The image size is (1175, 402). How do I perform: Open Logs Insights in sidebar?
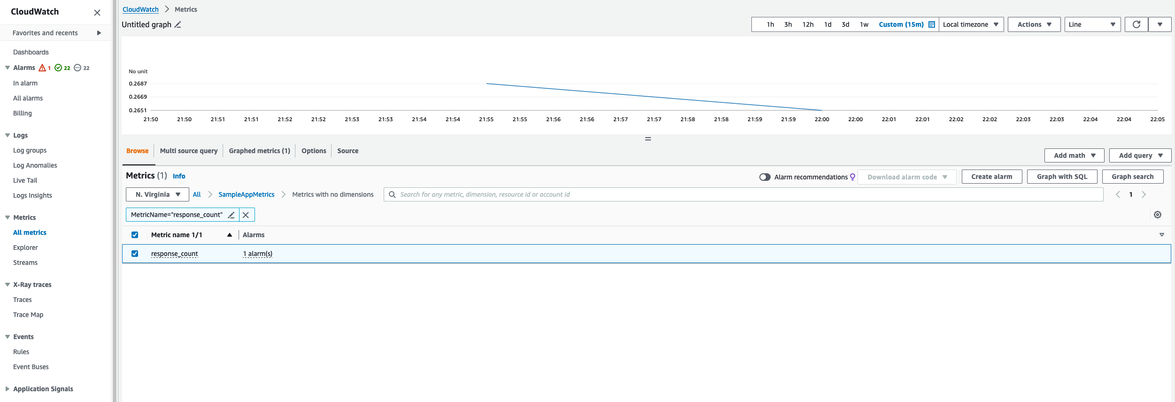[32, 195]
